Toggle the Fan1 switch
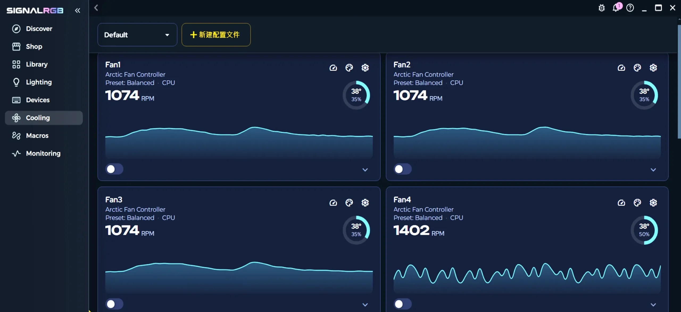 tap(114, 169)
